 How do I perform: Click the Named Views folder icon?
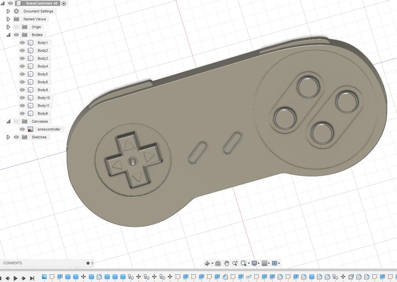tap(17, 19)
